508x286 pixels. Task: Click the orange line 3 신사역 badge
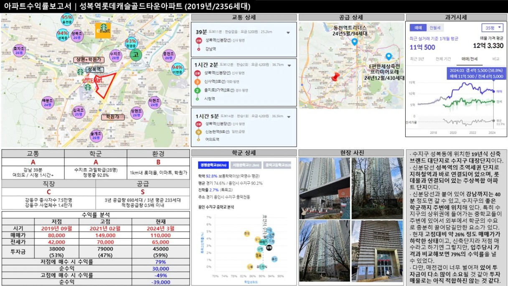point(198,82)
